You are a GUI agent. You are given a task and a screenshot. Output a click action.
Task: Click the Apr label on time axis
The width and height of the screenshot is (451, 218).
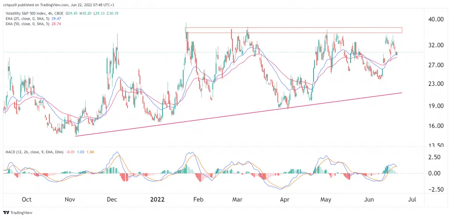285,200
